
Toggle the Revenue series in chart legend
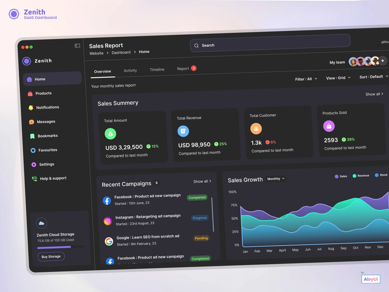tap(361, 176)
